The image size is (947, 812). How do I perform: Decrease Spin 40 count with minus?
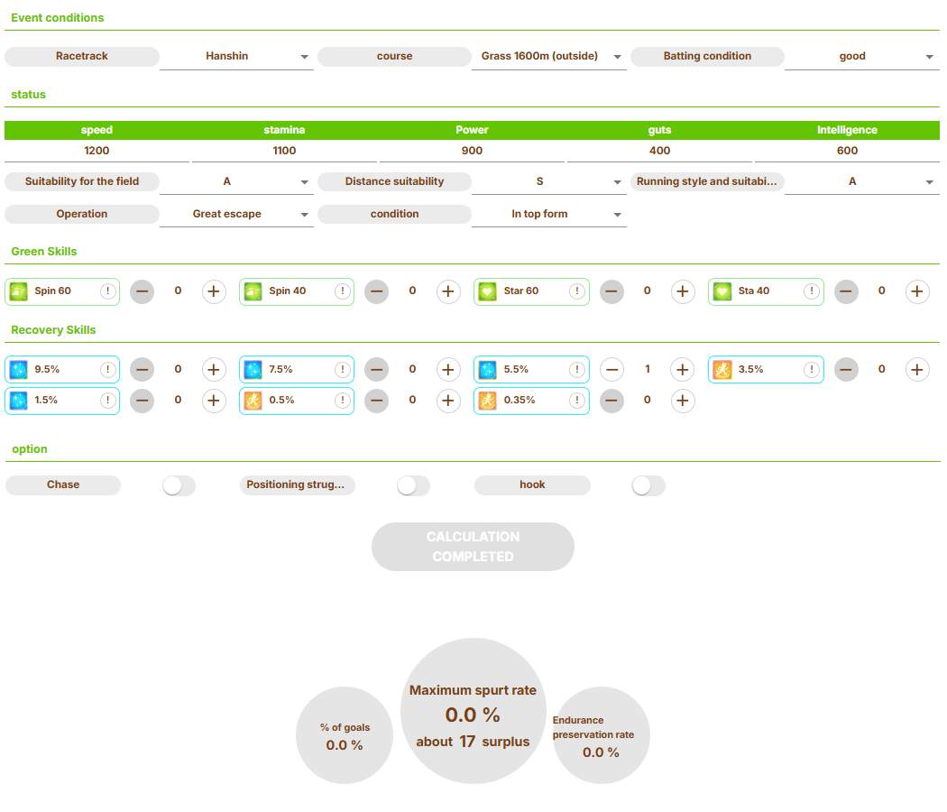tap(376, 291)
